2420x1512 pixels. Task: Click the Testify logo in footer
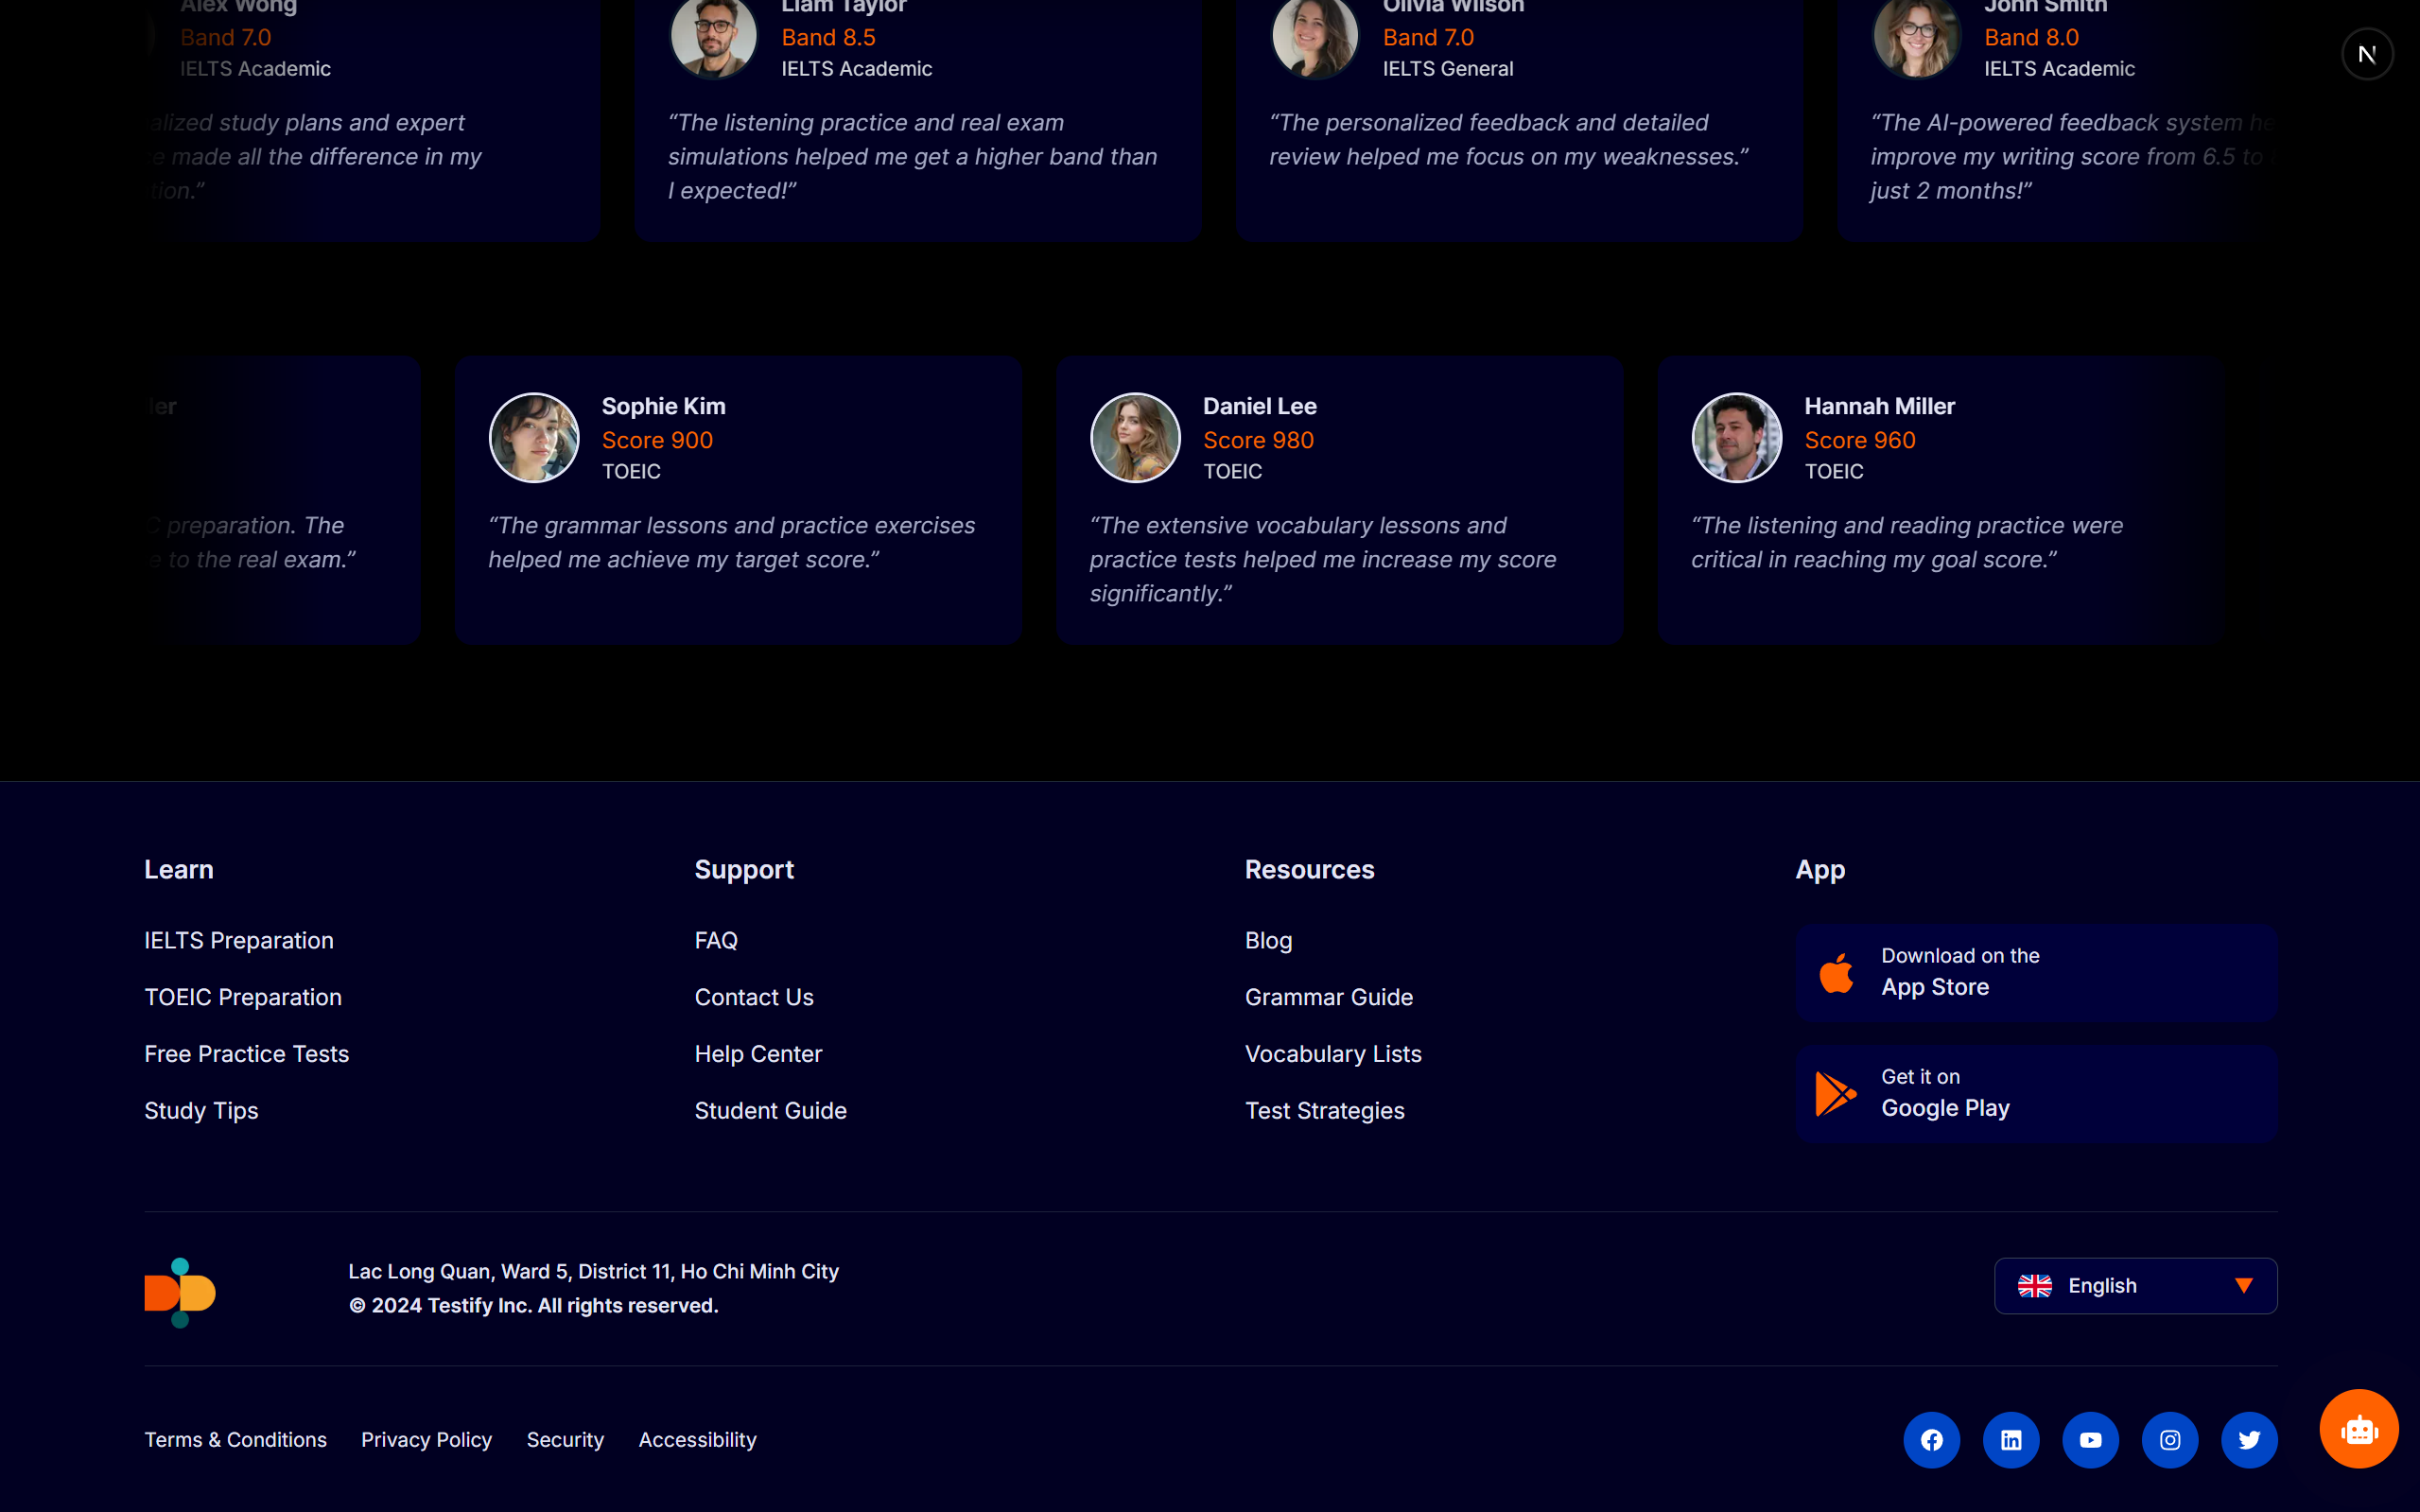[180, 1292]
